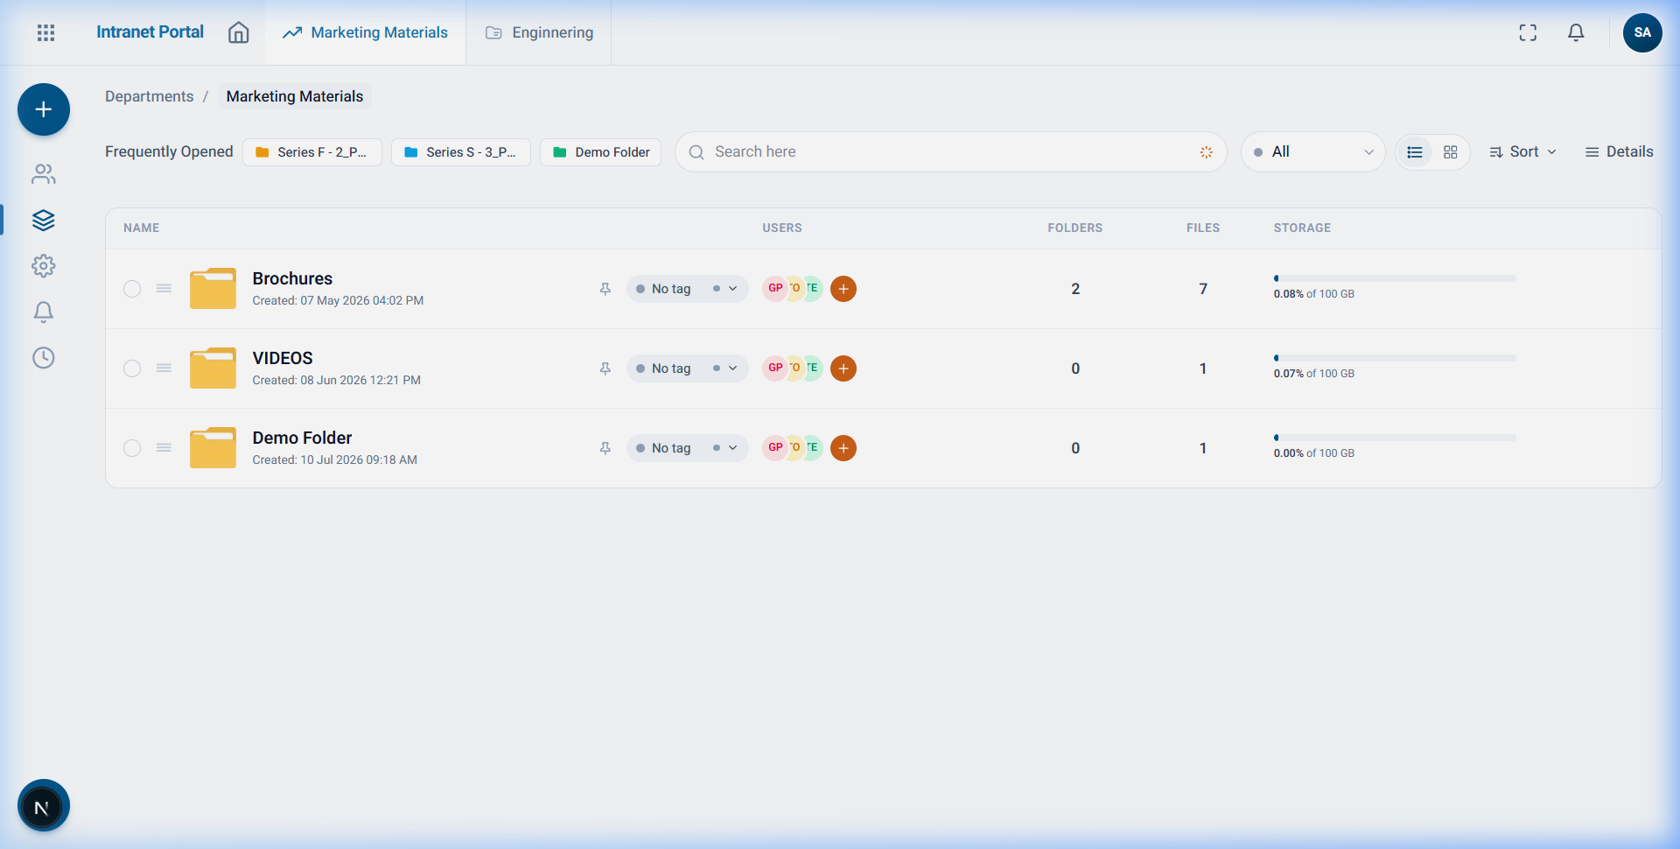Open the SA user avatar menu

pos(1642,32)
